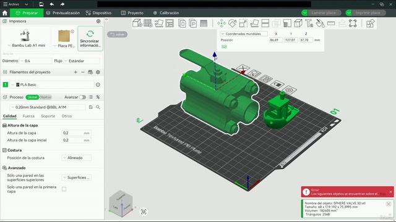The height and width of the screenshot is (222, 396).
Task: Toggle the plate lock icon
Action: point(277,84)
